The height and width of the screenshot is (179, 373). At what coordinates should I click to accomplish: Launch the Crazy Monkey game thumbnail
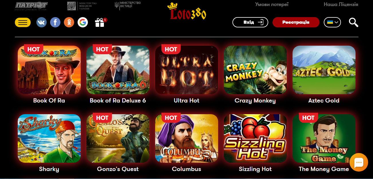[255, 70]
